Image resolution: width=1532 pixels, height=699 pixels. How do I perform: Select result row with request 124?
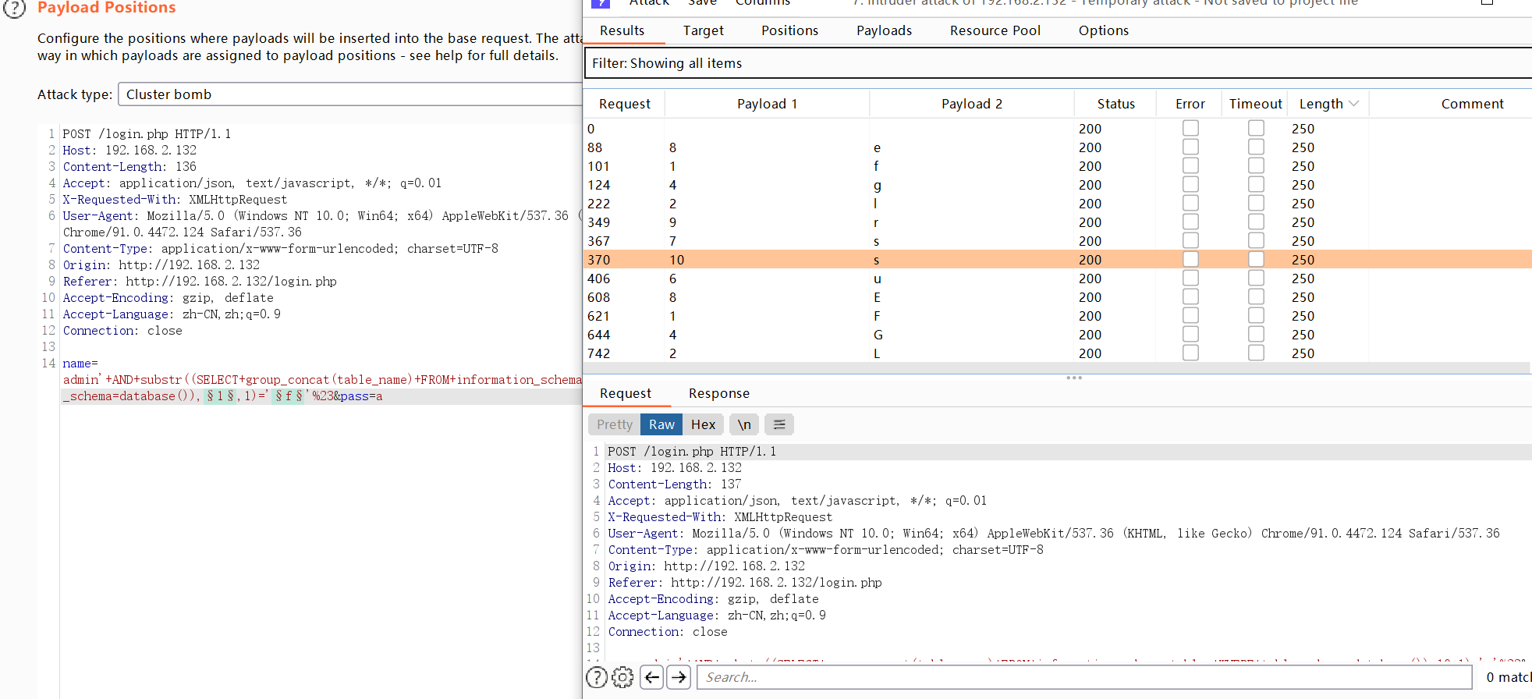1058,184
